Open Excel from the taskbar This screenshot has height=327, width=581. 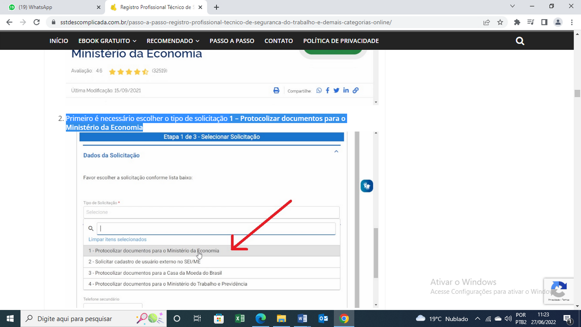[x=240, y=319]
